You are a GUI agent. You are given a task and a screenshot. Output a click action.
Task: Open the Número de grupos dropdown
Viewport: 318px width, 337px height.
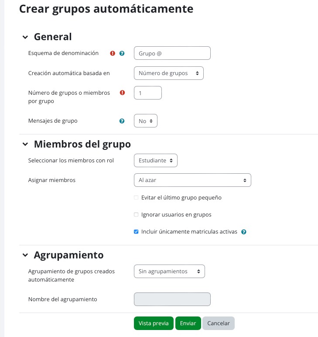click(x=169, y=73)
